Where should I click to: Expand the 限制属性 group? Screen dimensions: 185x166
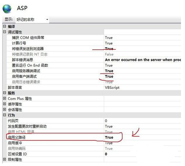tap(4, 160)
